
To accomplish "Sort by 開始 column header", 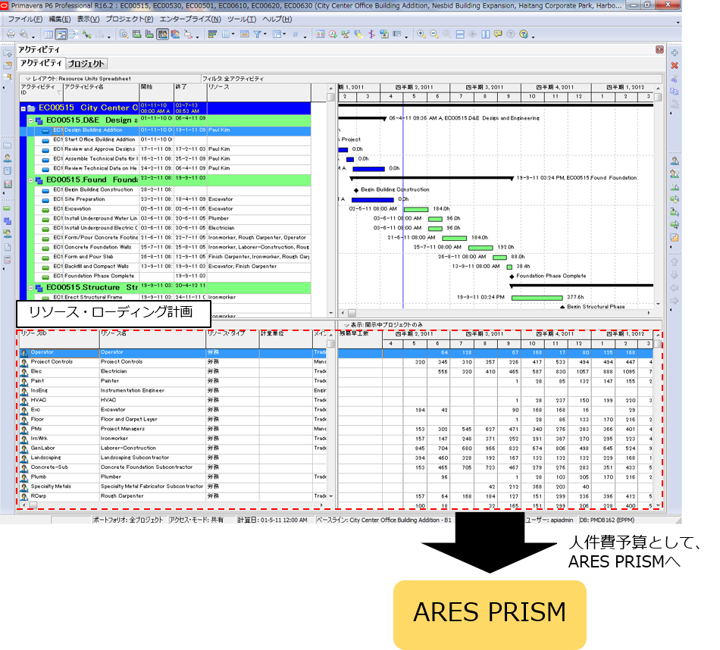I will point(157,92).
